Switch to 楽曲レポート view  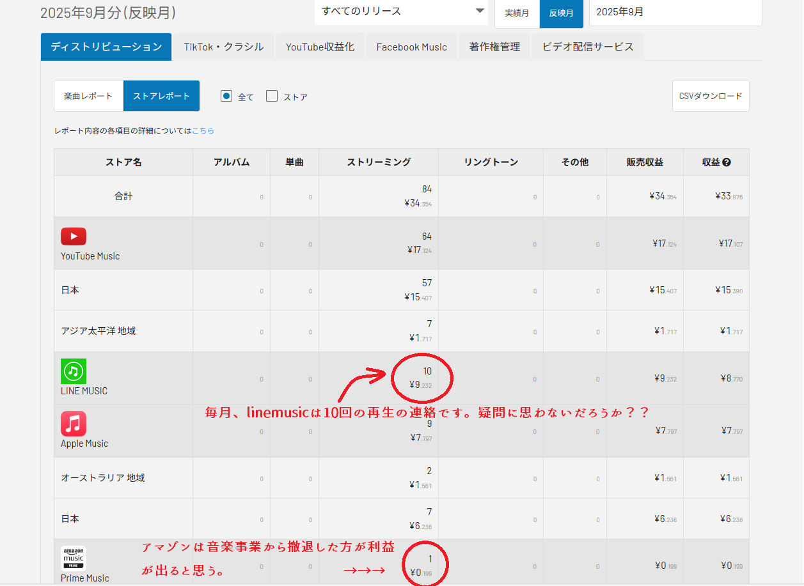pyautogui.click(x=88, y=96)
